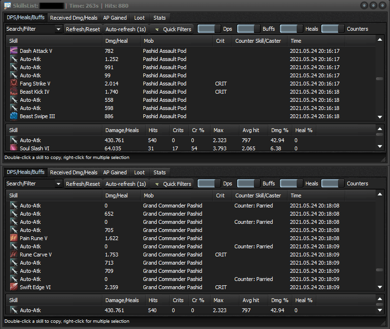This screenshot has height=329, width=390.
Task: Click the scrollbar thumb of the upper skill log
Action: [x=379, y=79]
